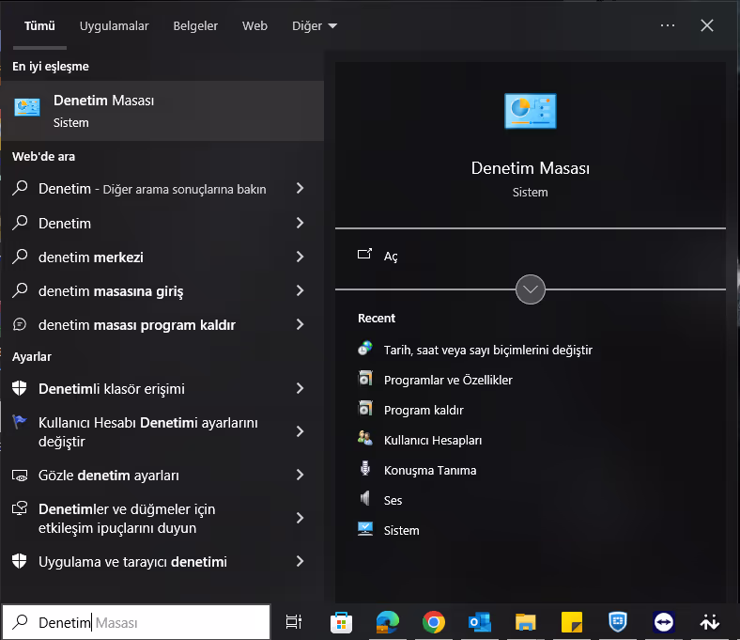Viewport: 740px width, 640px height.
Task: Open Task View from the taskbar
Action: pyautogui.click(x=294, y=622)
